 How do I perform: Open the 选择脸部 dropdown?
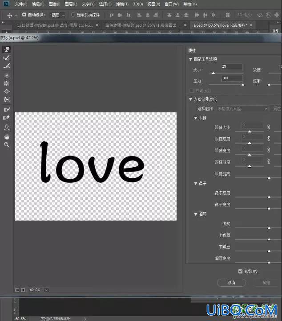click(242, 108)
